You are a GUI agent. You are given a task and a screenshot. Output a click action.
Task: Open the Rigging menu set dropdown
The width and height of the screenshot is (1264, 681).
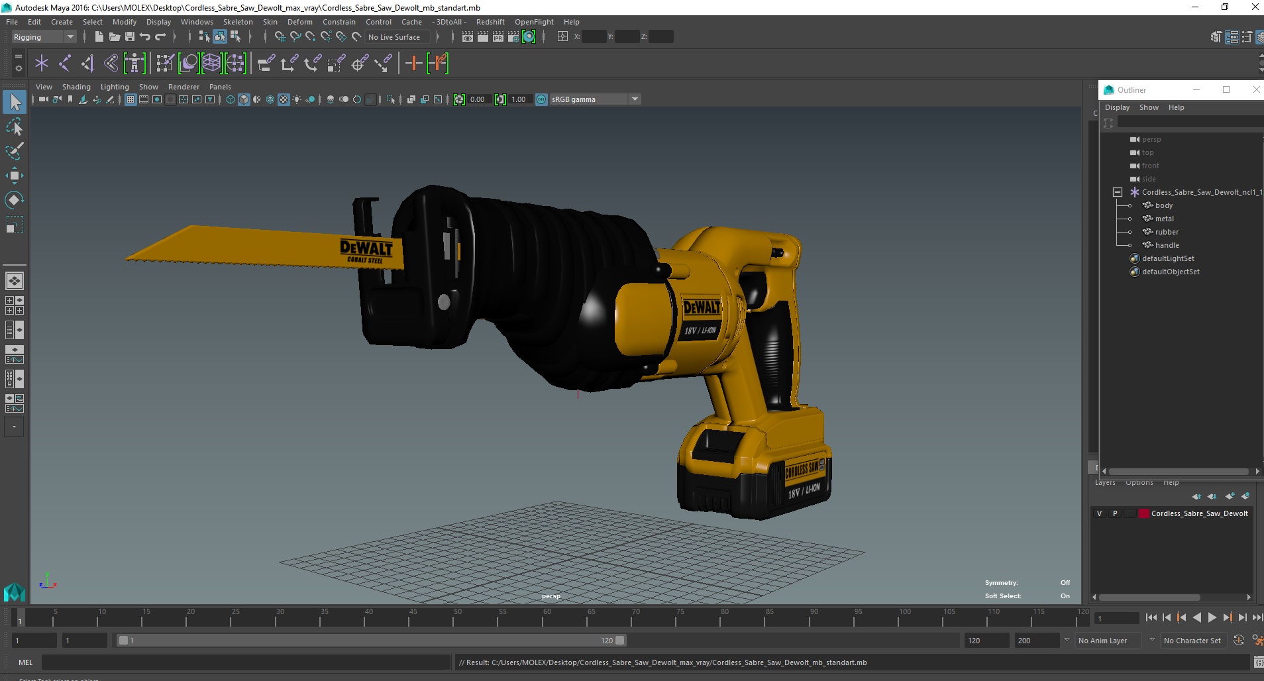coord(44,37)
